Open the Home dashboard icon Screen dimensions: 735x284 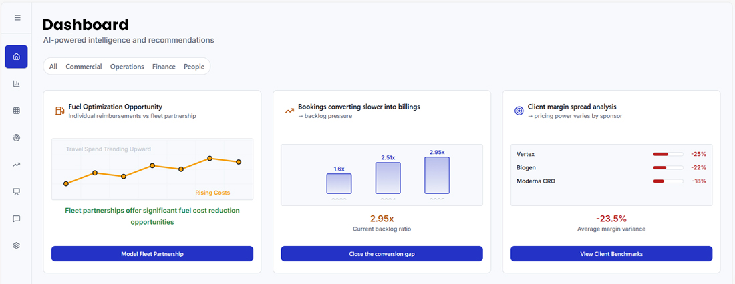point(16,57)
